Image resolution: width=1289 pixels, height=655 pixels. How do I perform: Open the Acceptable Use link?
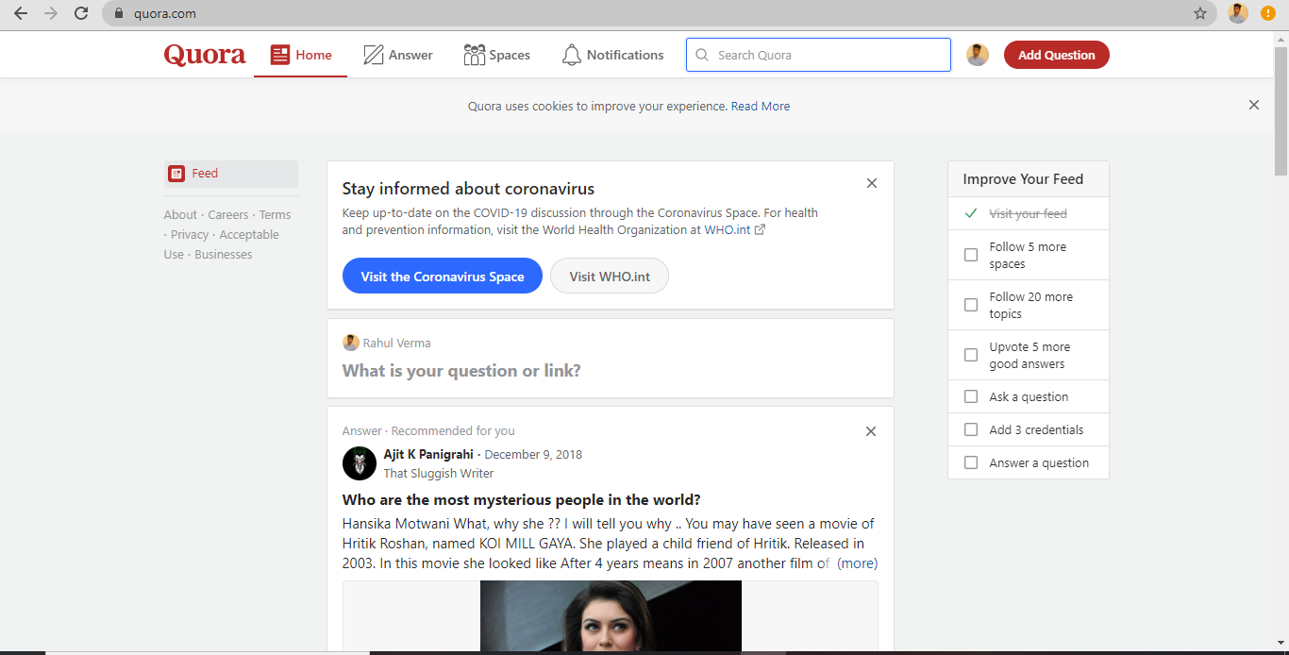pyautogui.click(x=222, y=244)
